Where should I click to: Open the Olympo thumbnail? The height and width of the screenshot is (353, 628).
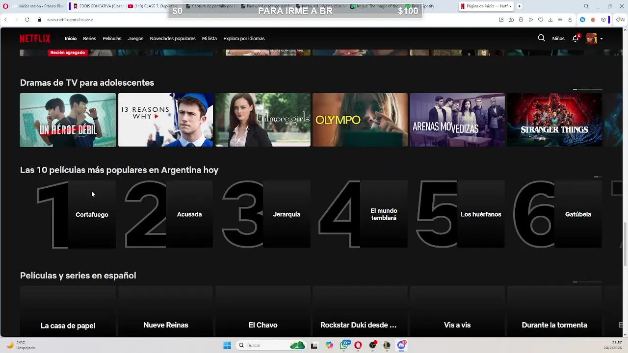(x=360, y=120)
